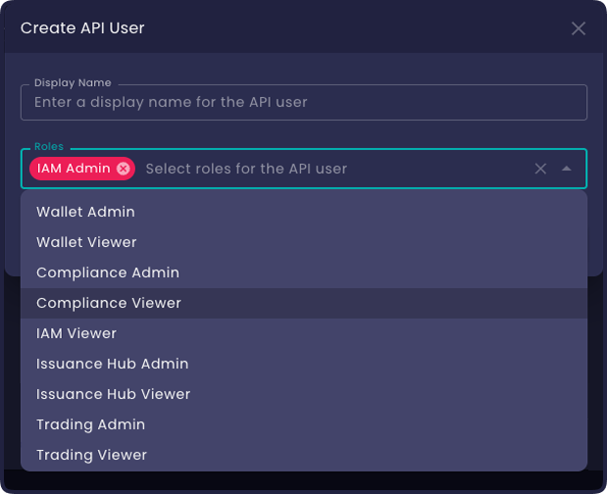607x494 pixels.
Task: Add the Trading Viewer role
Action: pyautogui.click(x=304, y=455)
